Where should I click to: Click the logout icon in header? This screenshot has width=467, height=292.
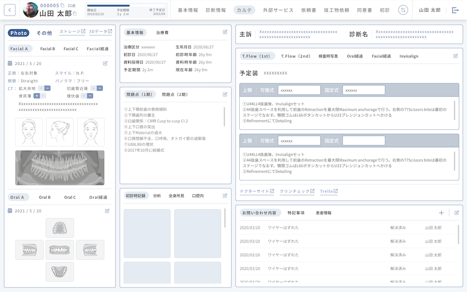[455, 10]
